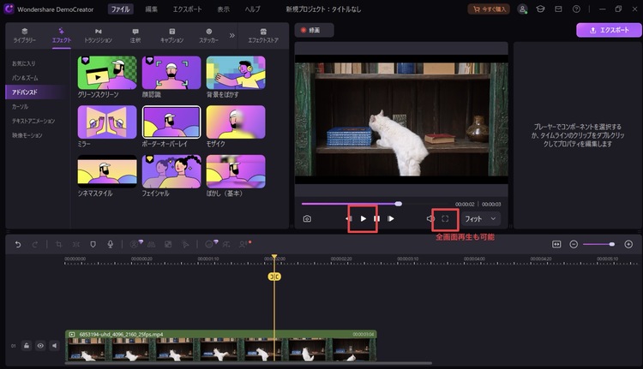Select the パン&ズーム category
643x369 pixels.
coord(25,78)
